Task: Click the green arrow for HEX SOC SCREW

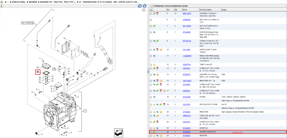Action: (154, 26)
